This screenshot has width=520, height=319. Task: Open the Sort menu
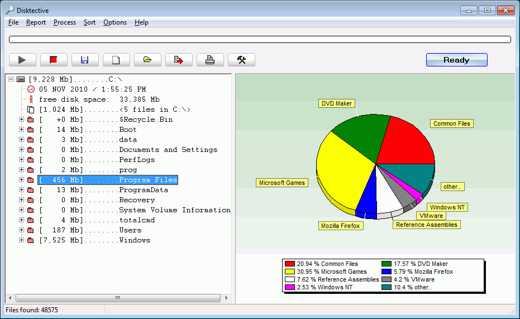[x=89, y=22]
